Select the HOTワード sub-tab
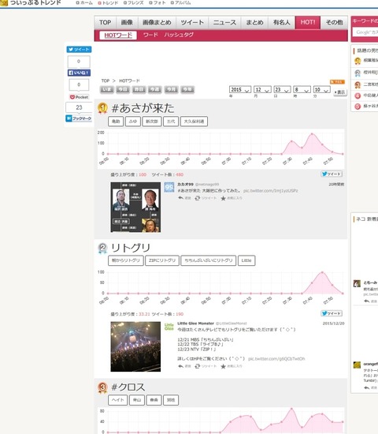This screenshot has width=378, height=434. 118,36
